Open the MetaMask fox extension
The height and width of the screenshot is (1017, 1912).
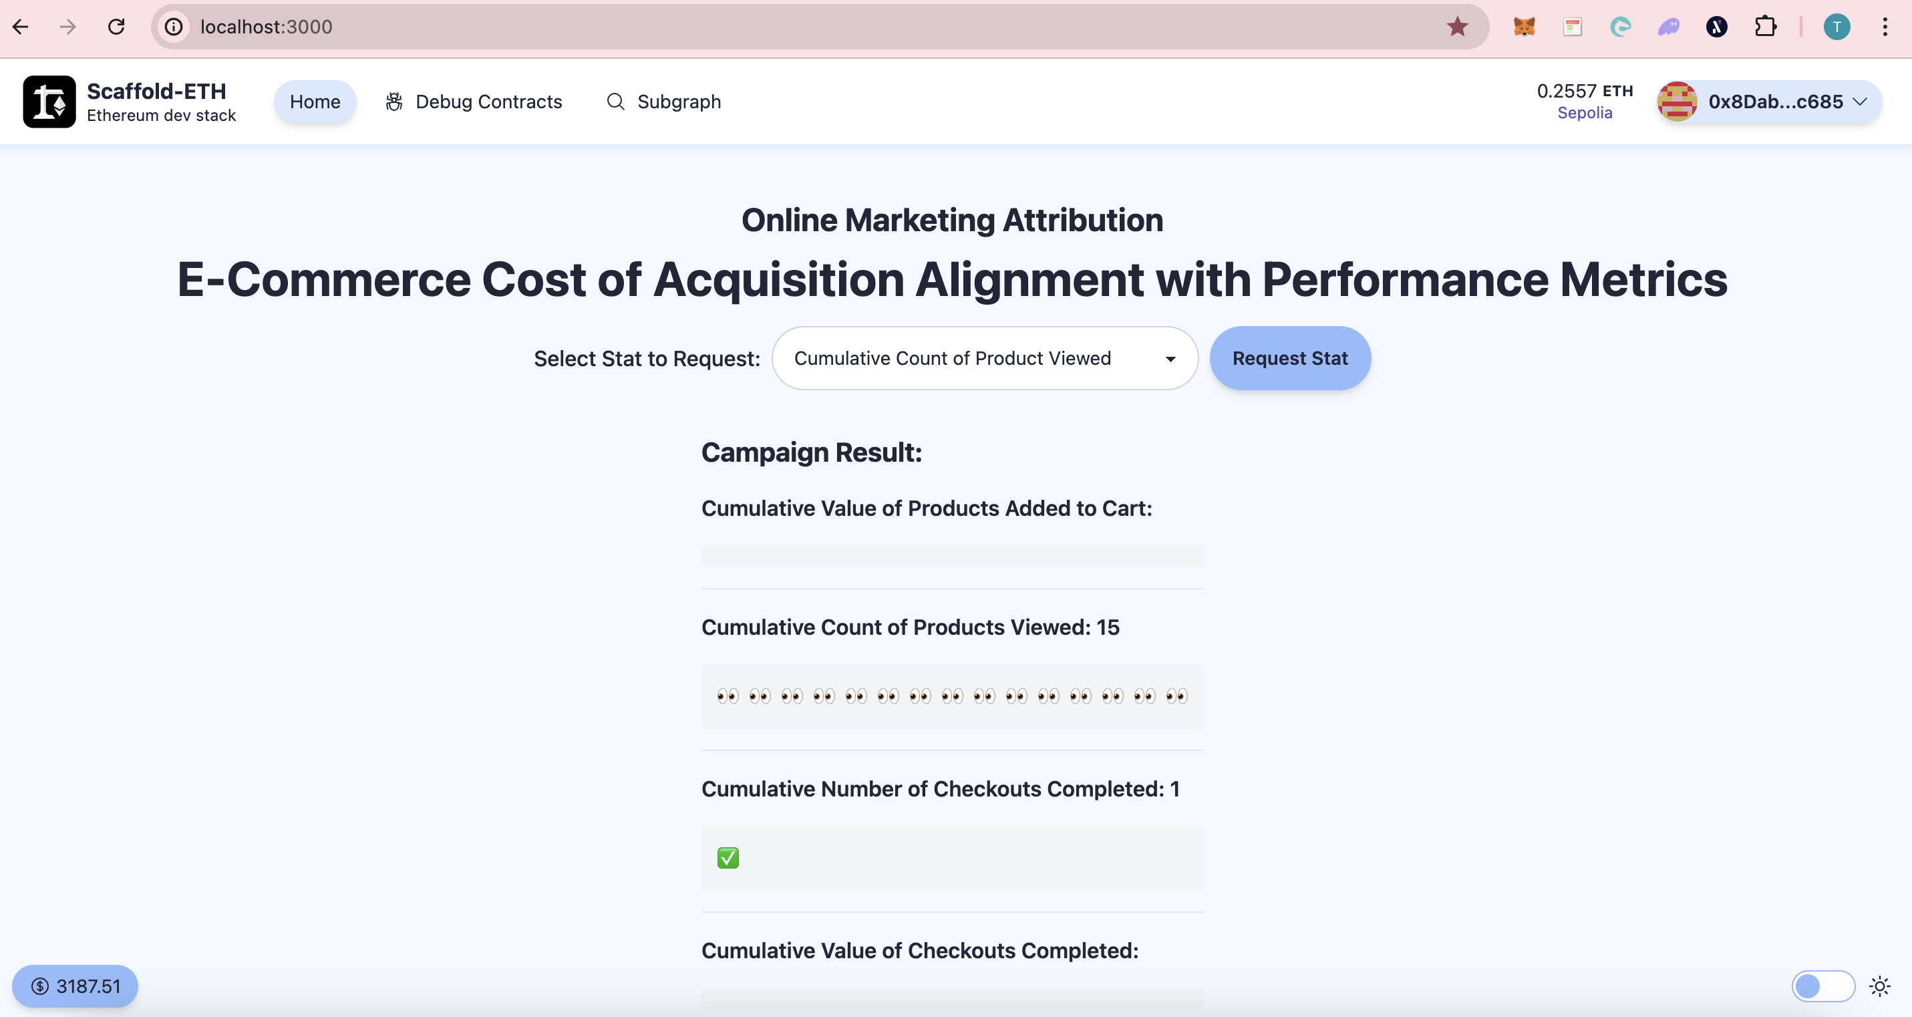[1524, 27]
